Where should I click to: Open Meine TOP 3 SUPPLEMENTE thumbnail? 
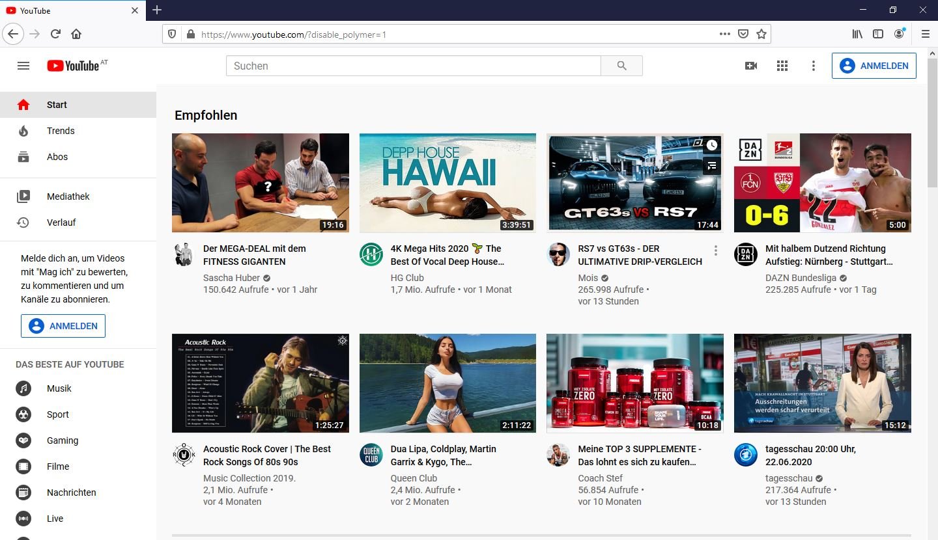(635, 383)
